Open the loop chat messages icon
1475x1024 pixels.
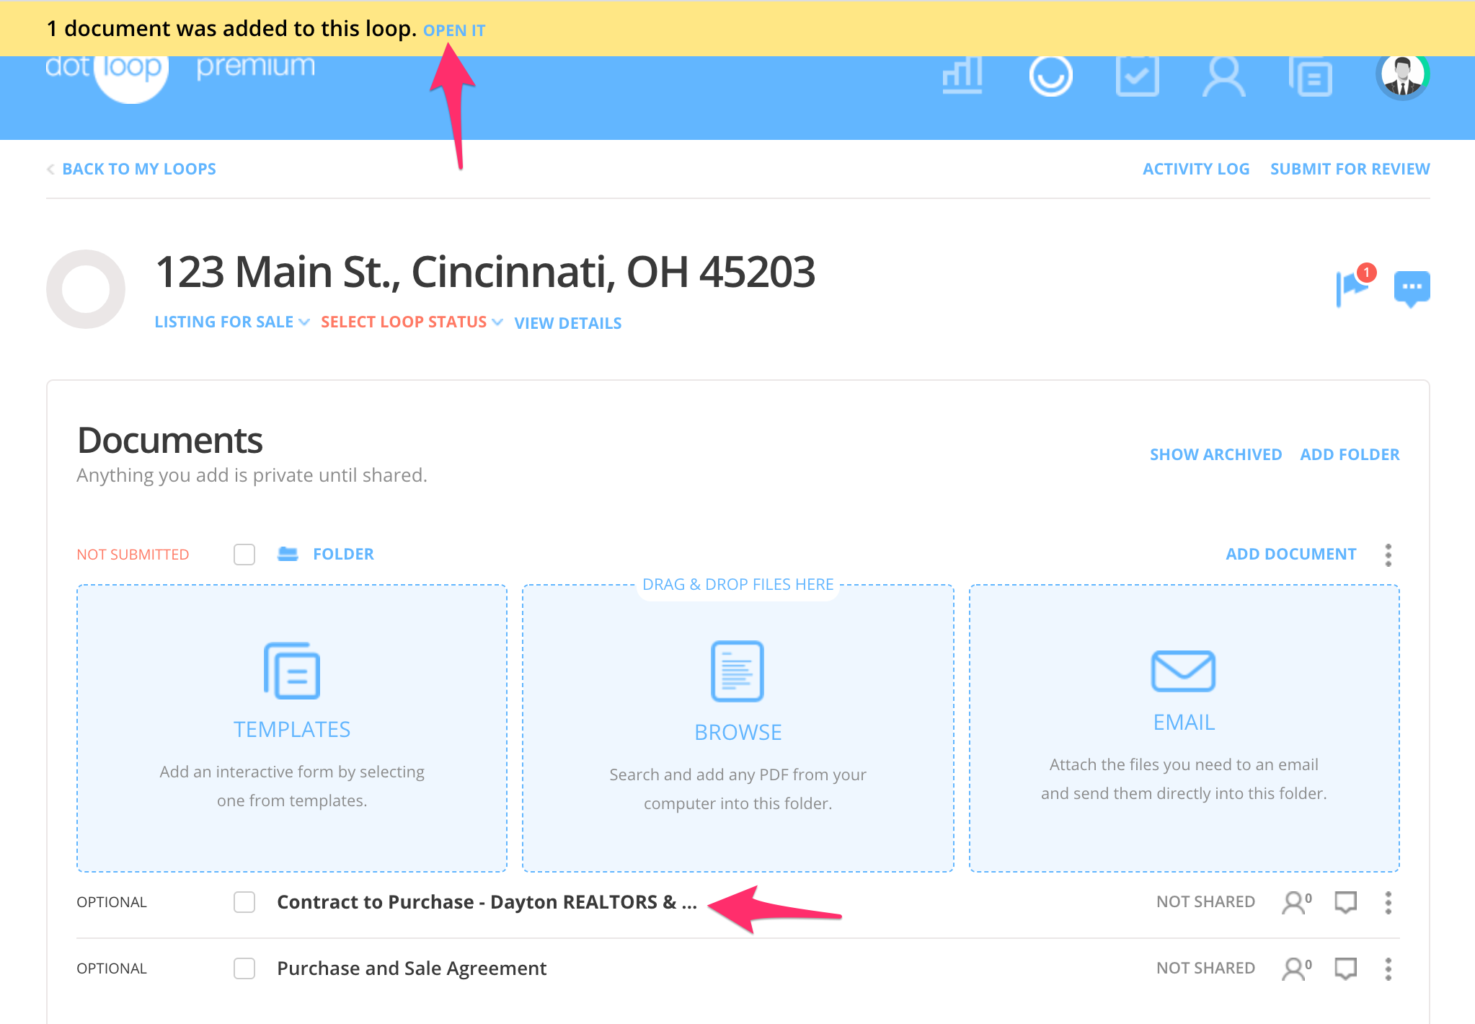pos(1412,288)
